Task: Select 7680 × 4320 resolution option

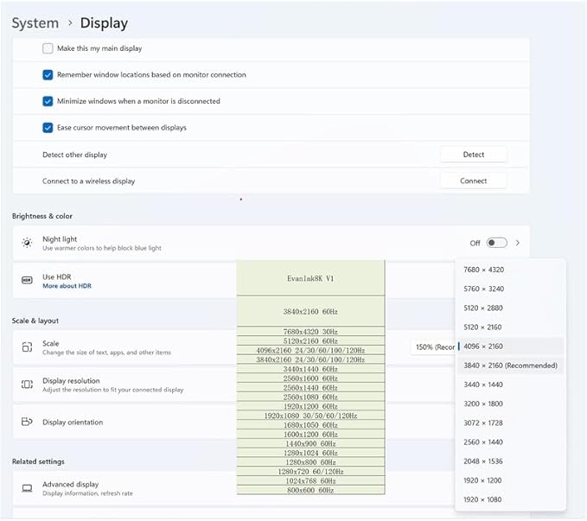Action: (483, 270)
